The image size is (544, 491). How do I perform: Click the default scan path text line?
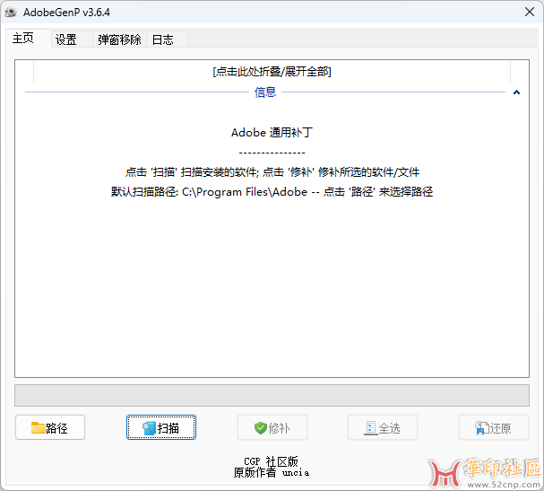pos(272,192)
